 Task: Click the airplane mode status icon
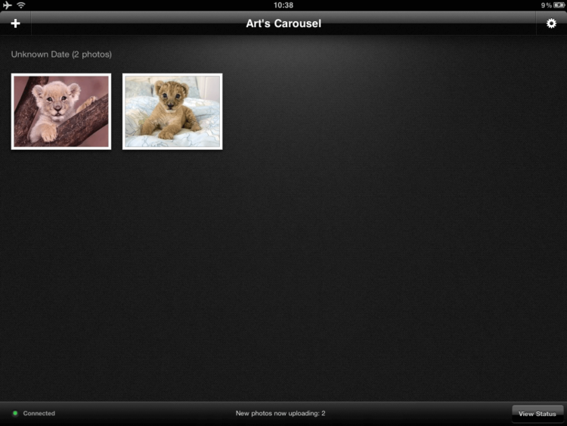coord(8,5)
